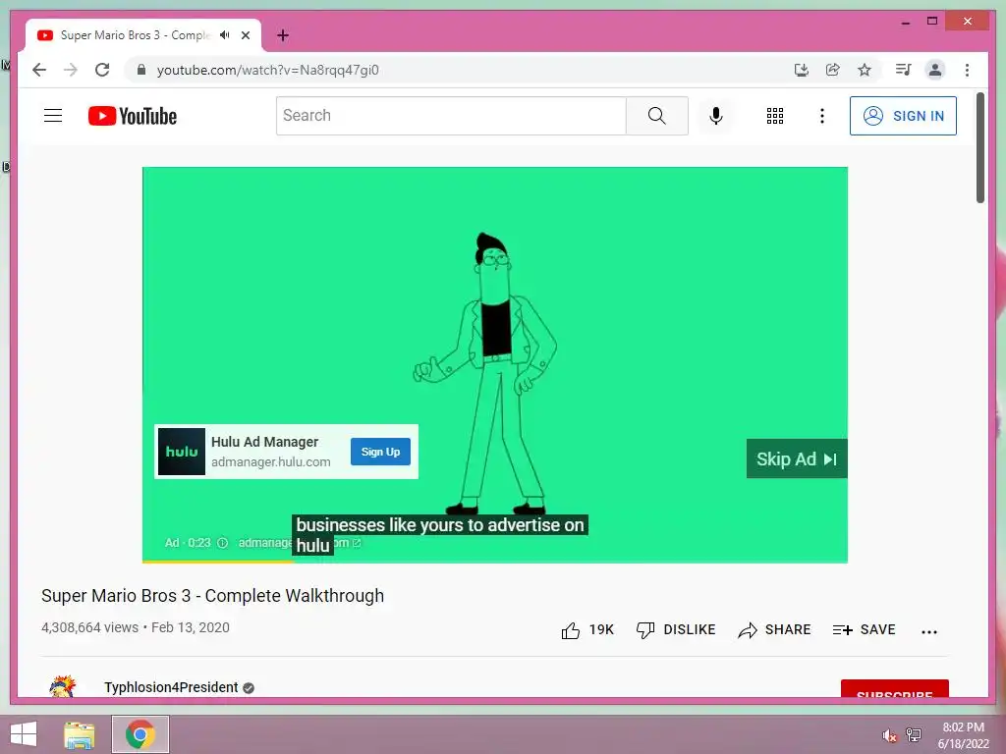Select the Super Mario Bros 3 tab

(x=135, y=35)
